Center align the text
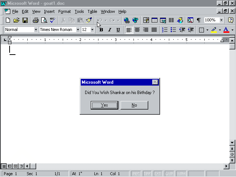Image resolution: width=236 pixels, height=177 pixels. click(137, 30)
